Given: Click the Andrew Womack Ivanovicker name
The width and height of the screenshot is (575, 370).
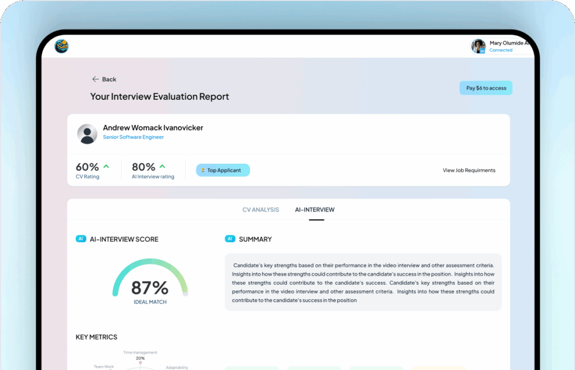Looking at the screenshot, I should (153, 128).
